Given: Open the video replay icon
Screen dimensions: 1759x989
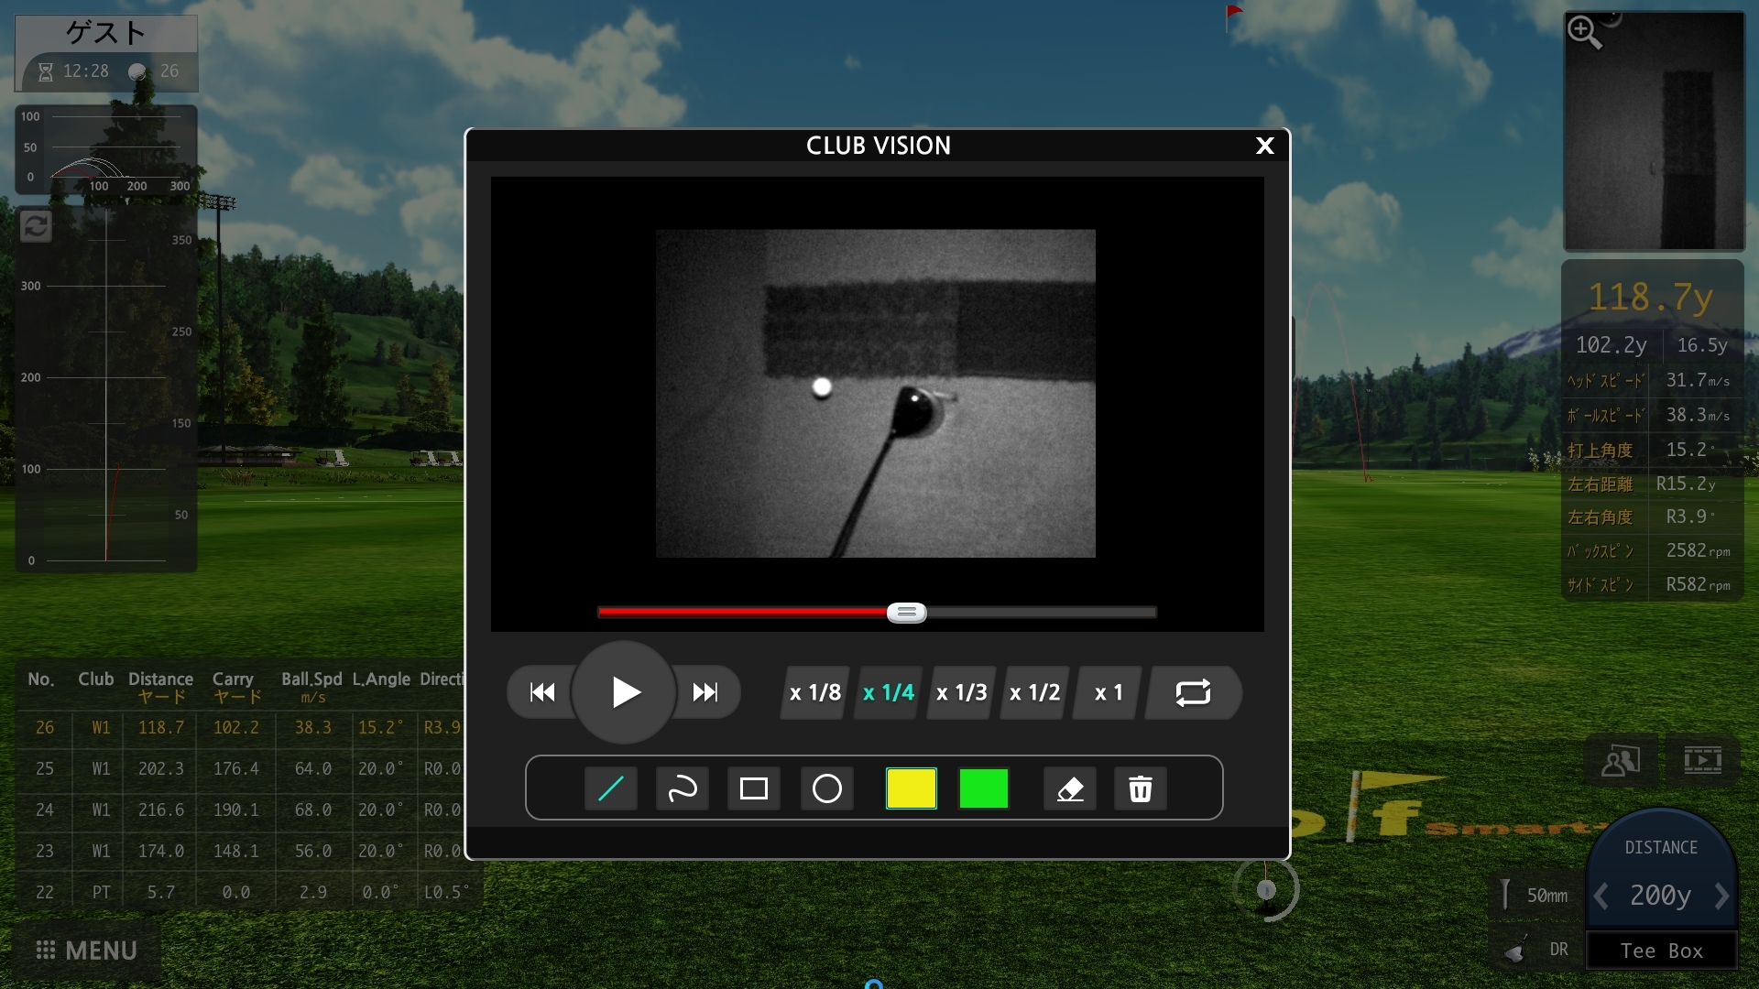Looking at the screenshot, I should [x=1702, y=760].
